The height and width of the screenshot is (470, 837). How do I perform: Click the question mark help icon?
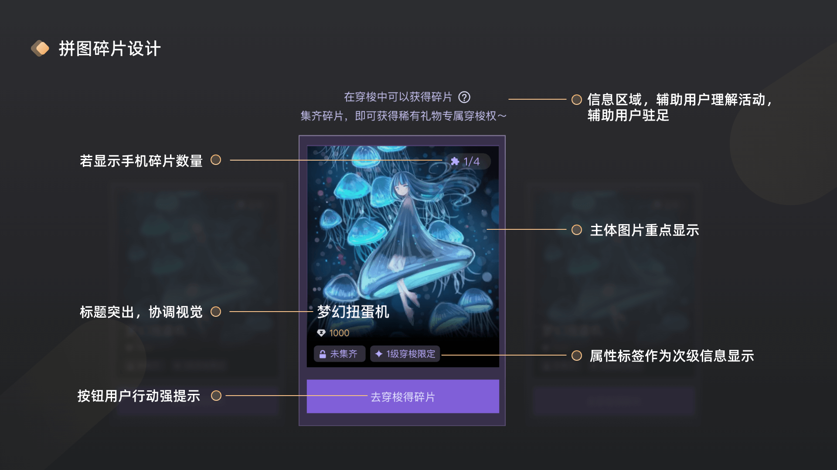464,97
